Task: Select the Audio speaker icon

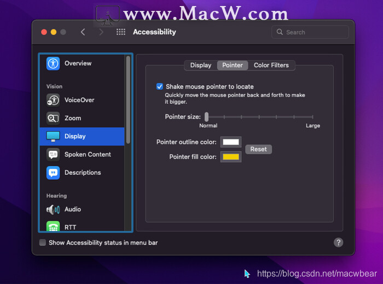Action: click(53, 209)
